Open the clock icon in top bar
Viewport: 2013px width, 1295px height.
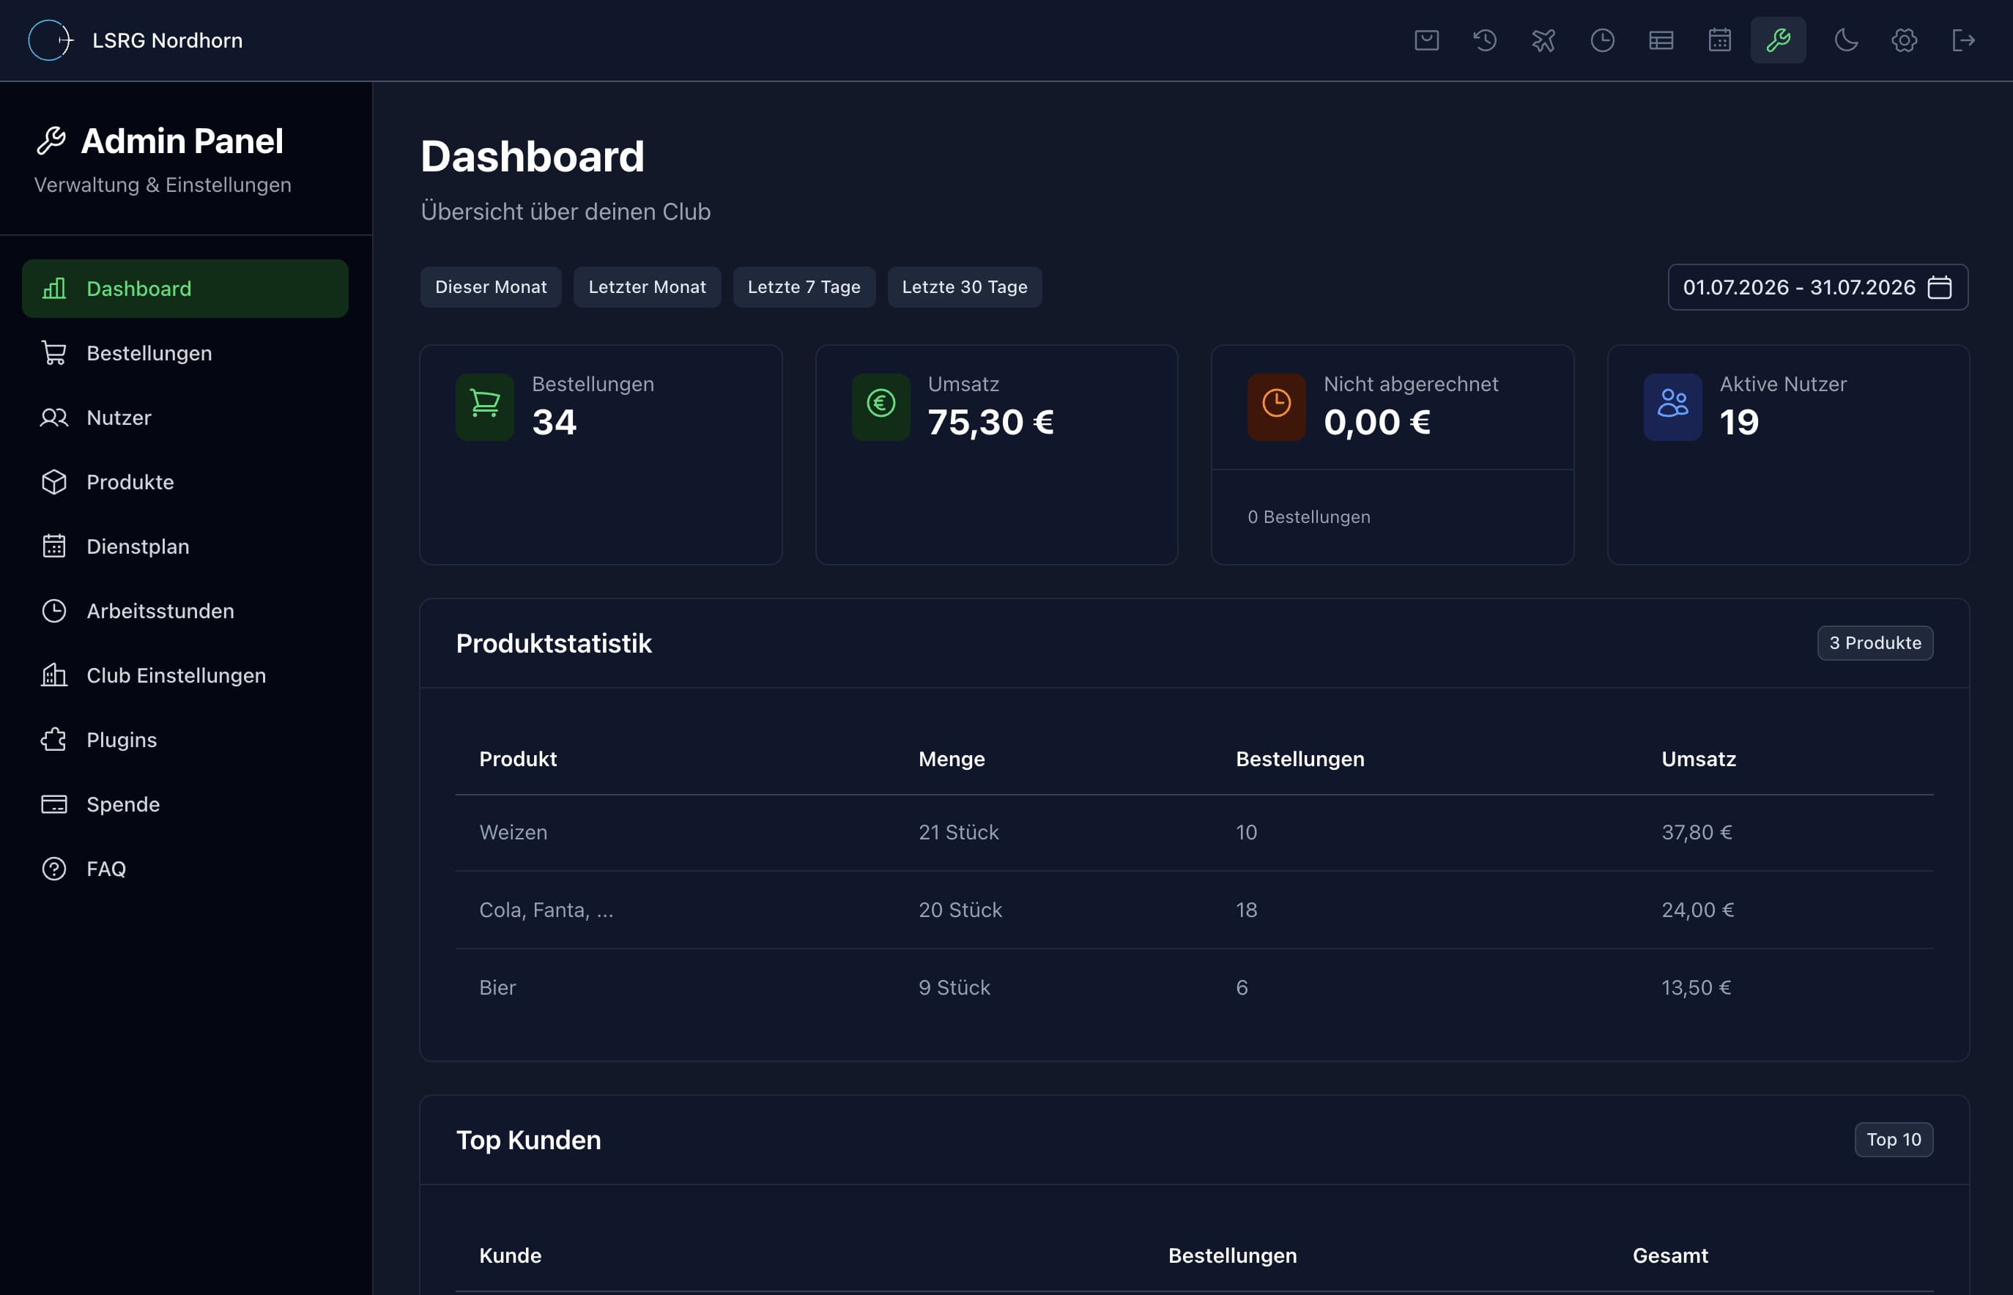coord(1603,40)
